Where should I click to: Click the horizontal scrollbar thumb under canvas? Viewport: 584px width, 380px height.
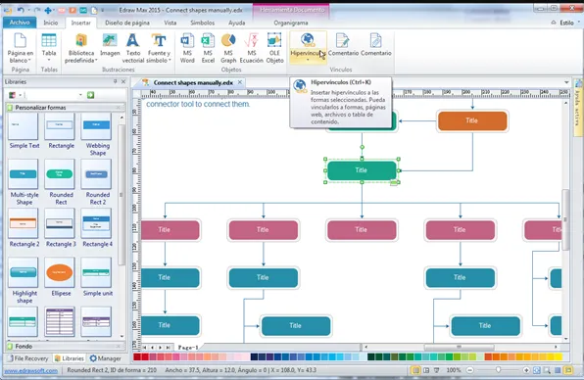pyautogui.click(x=460, y=347)
